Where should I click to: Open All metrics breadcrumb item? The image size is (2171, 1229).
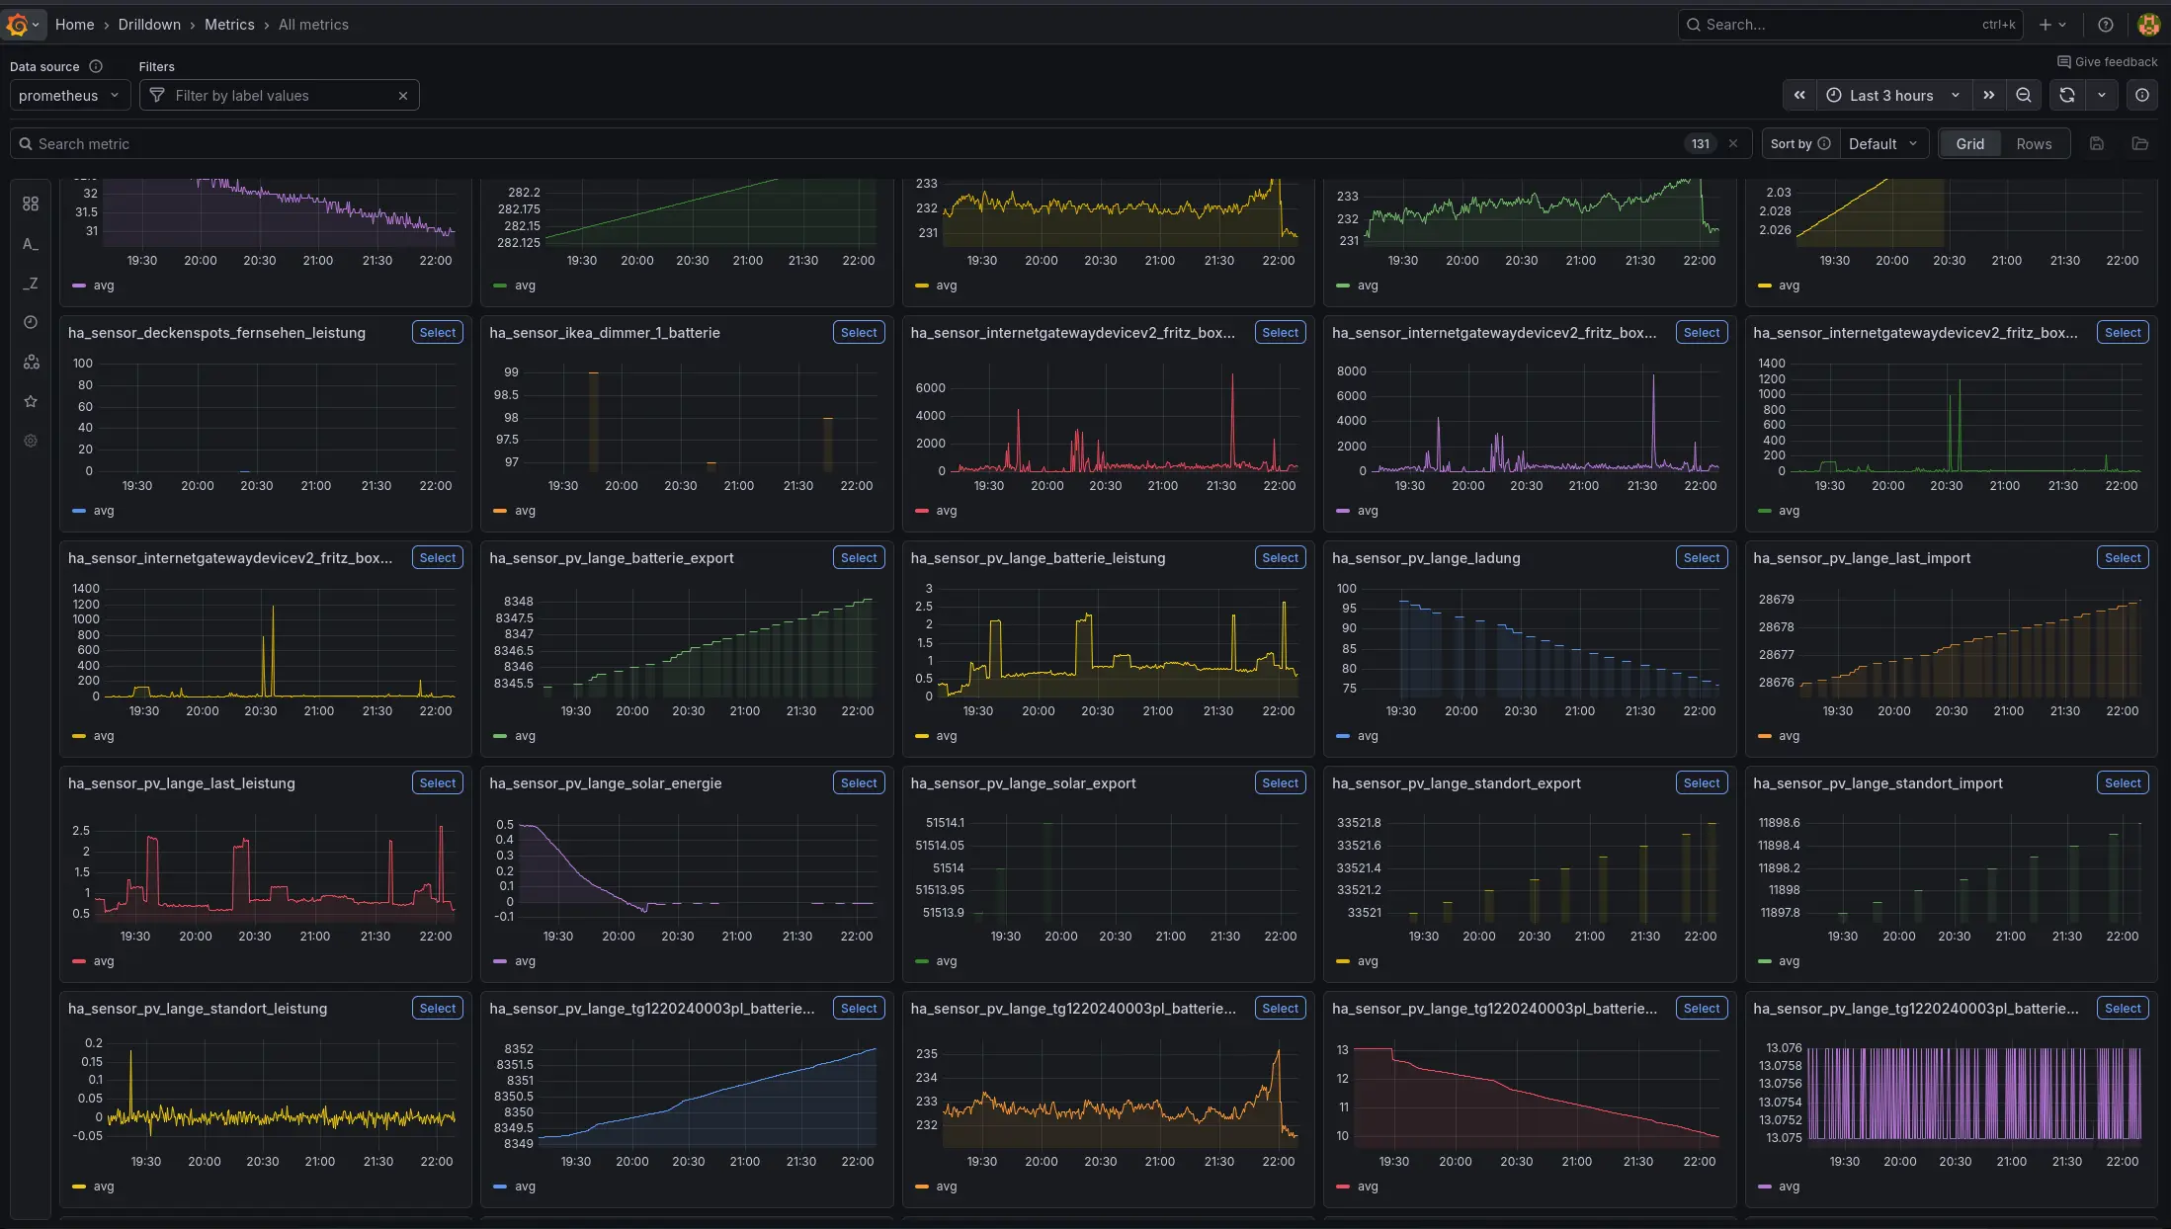[312, 24]
